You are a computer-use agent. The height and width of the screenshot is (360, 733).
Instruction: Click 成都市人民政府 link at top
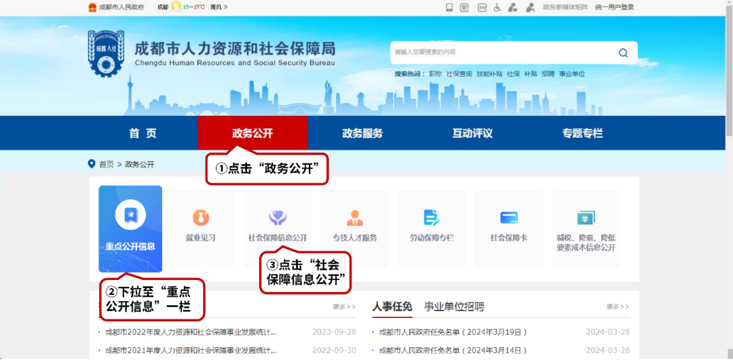coord(121,7)
